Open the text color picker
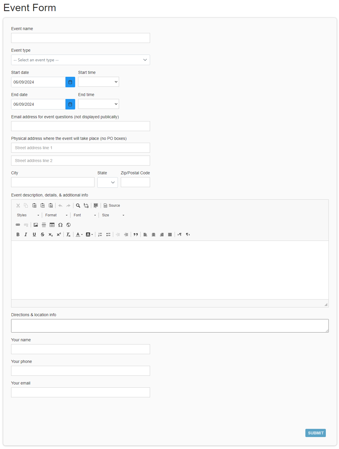This screenshot has width=339, height=449. pos(79,234)
